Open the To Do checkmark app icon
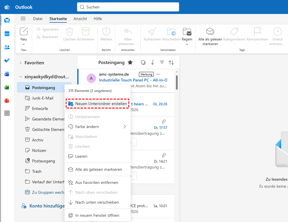Screen dimensions: 288x222 (7, 61)
